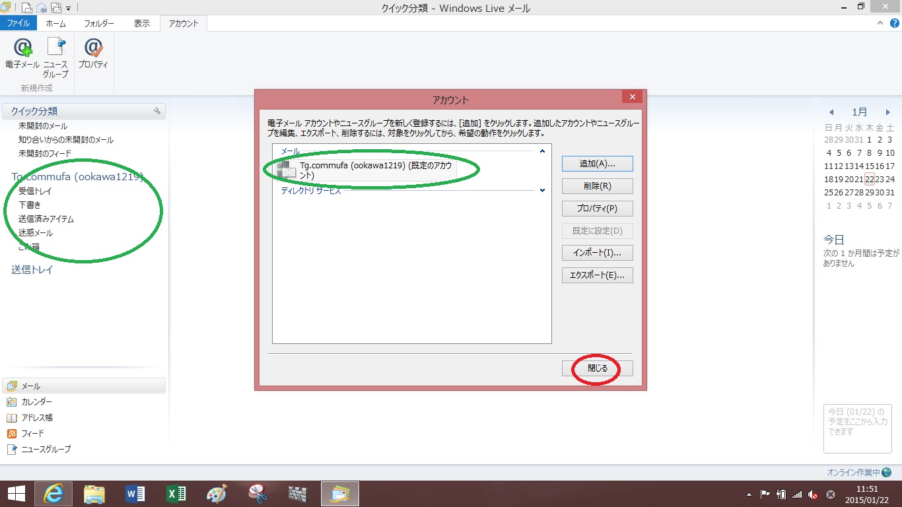
Task: Open the Windows Start button
Action: (x=16, y=494)
